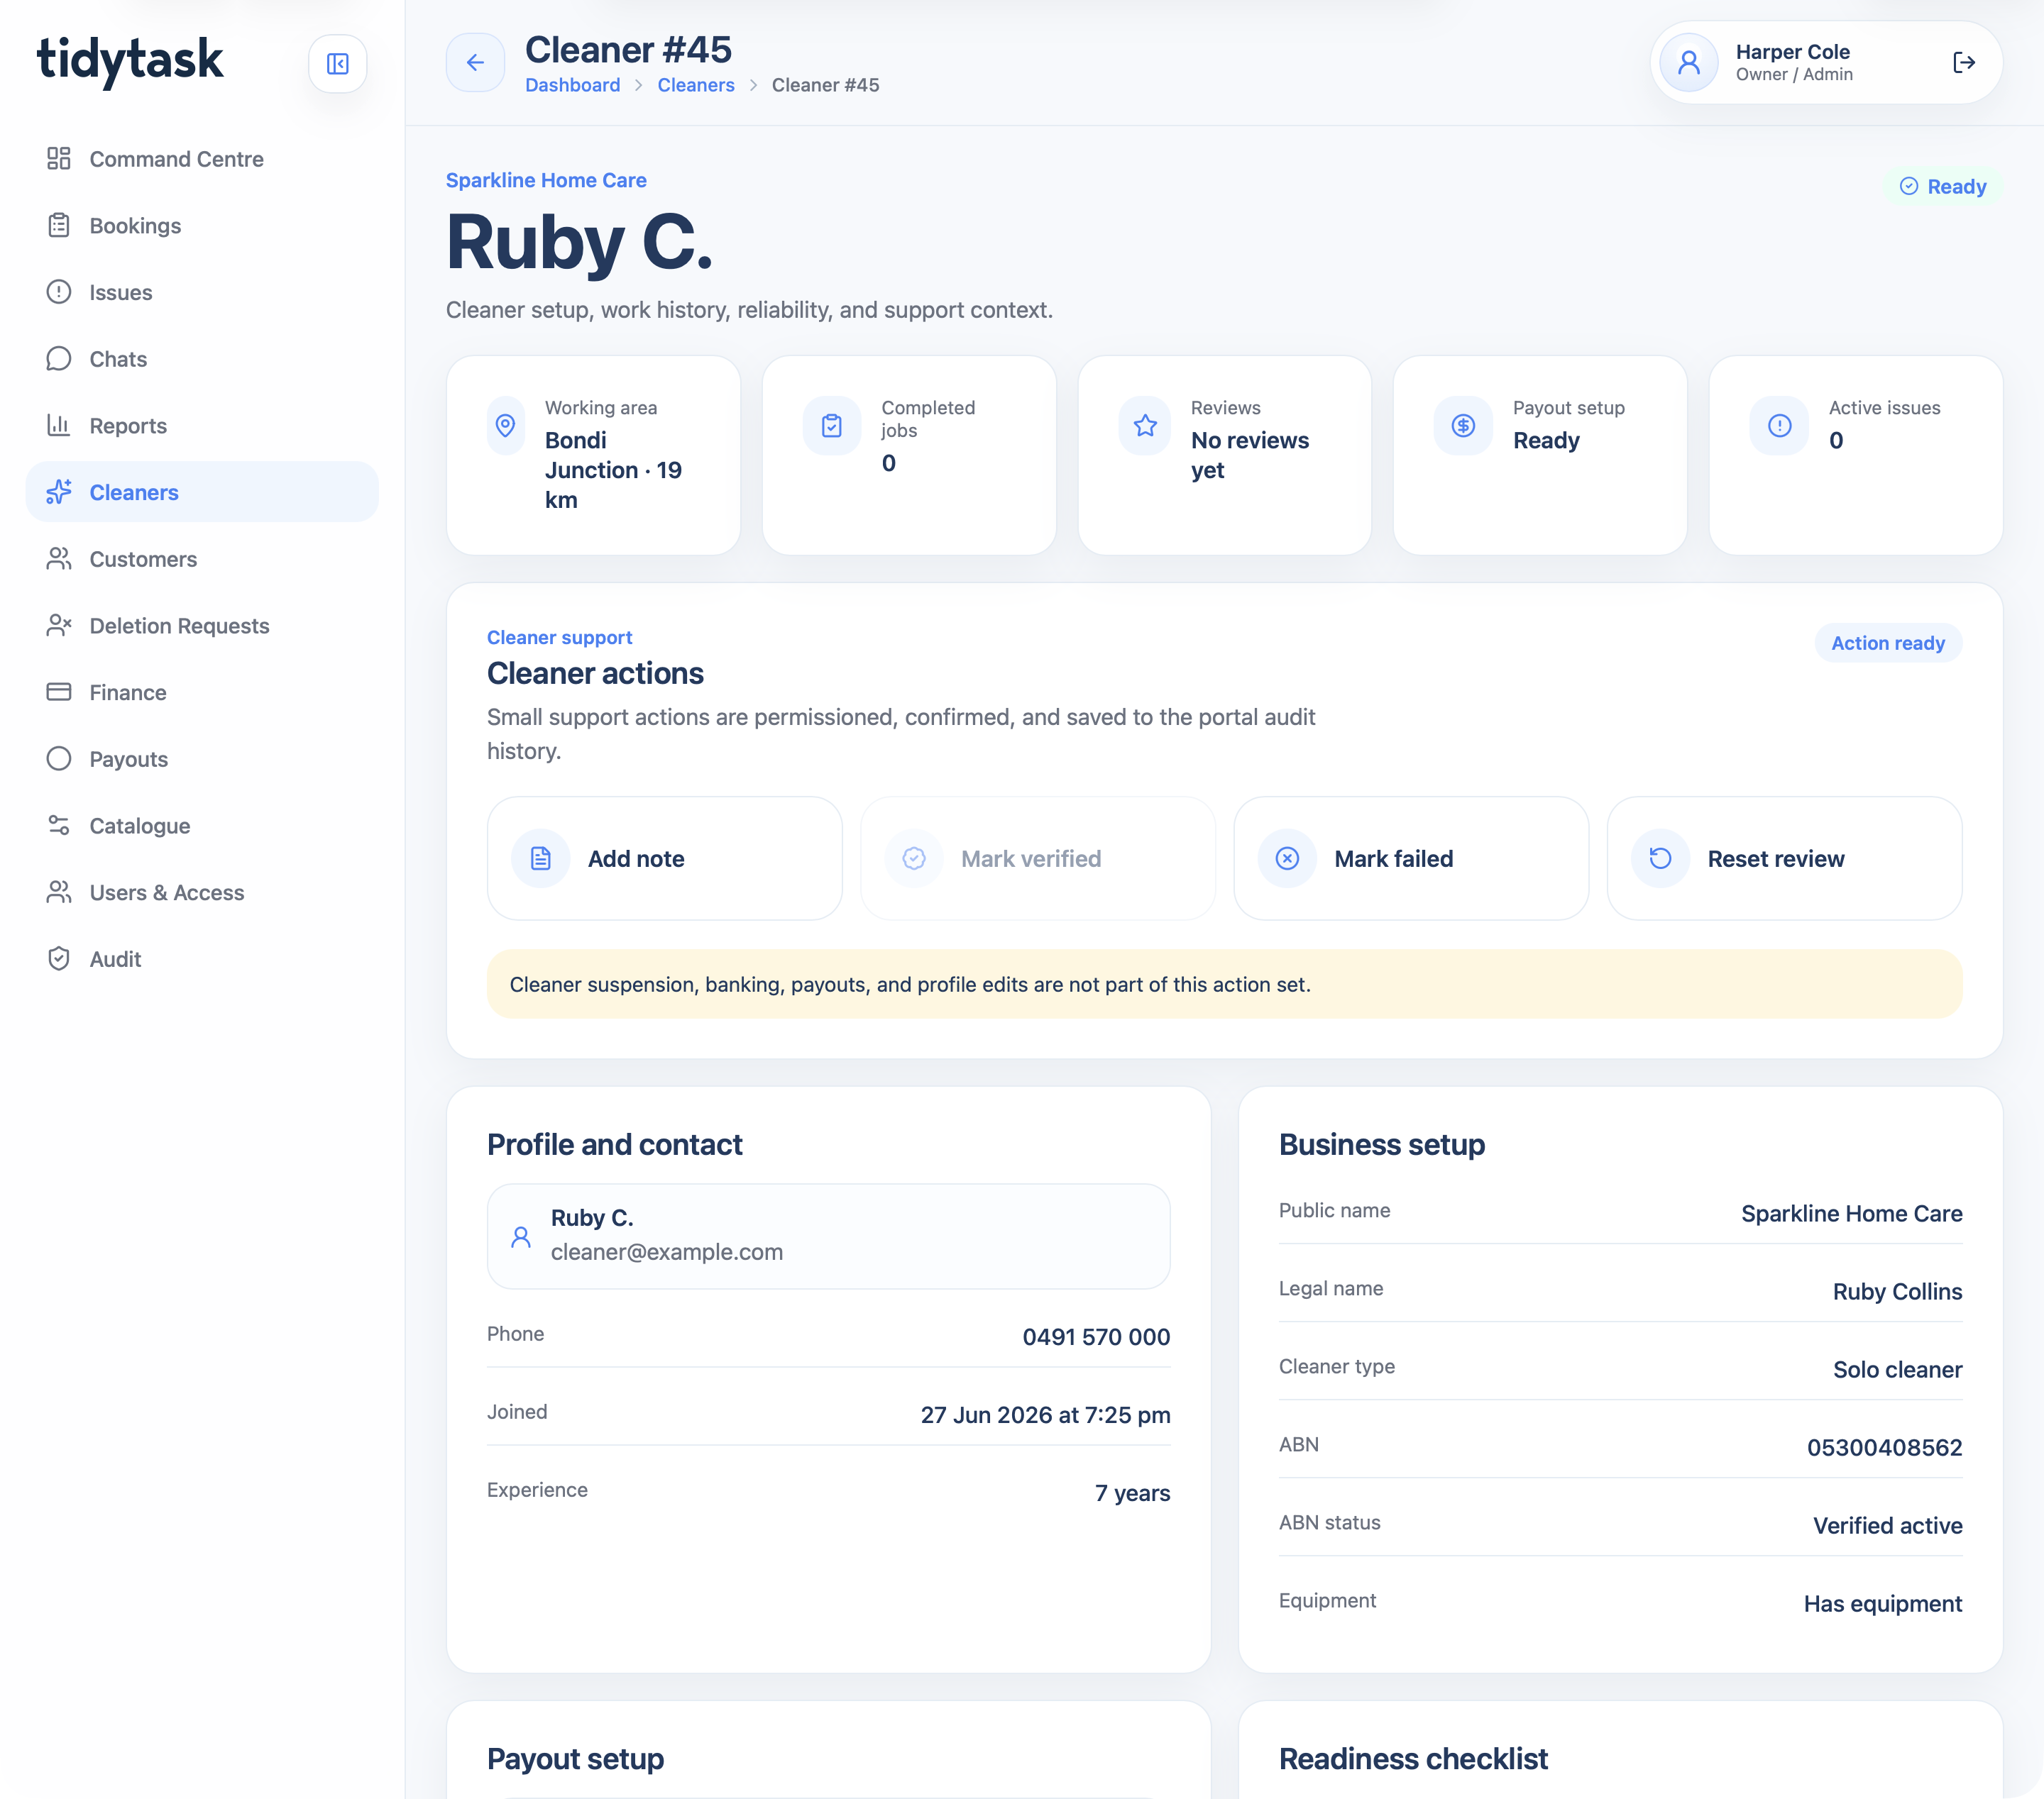This screenshot has width=2044, height=1799.
Task: Click the Cleaner #45 breadcrumb text
Action: (x=825, y=85)
